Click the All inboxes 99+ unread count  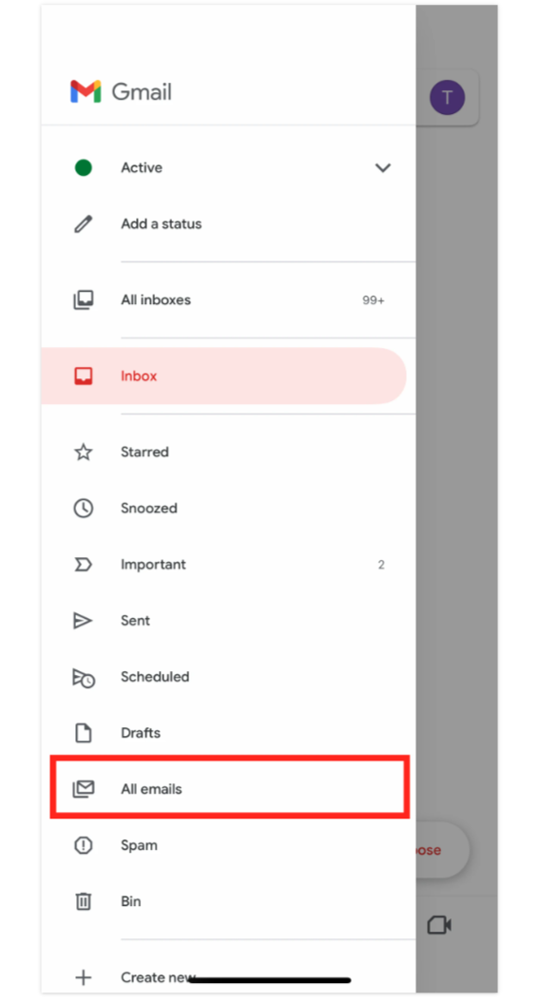pyautogui.click(x=374, y=300)
